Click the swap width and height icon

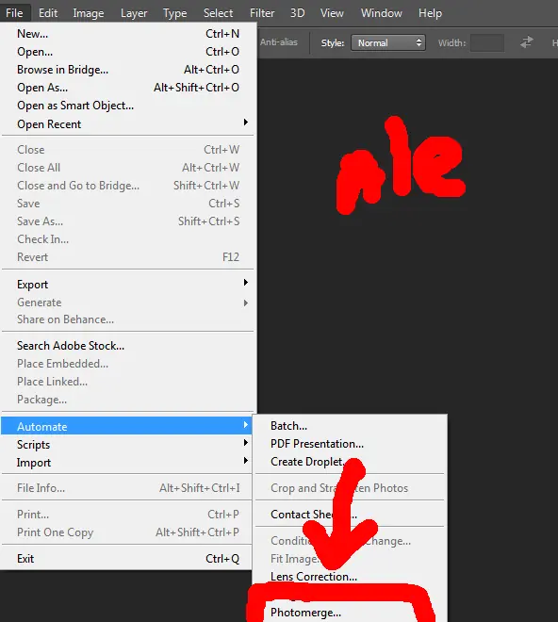coord(527,42)
